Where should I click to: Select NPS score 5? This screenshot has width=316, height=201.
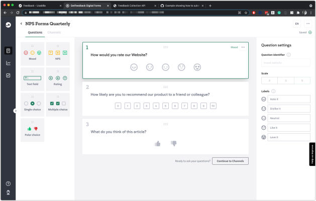tap(165, 106)
